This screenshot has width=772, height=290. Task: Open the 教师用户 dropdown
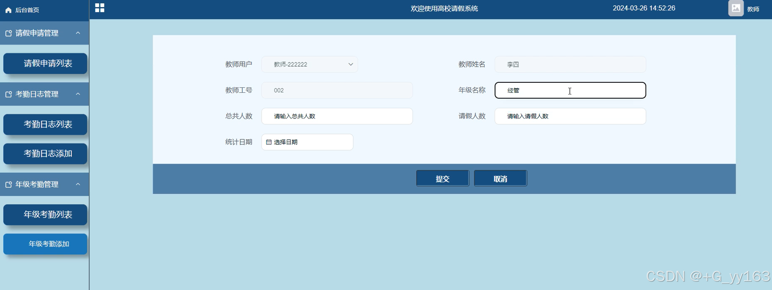309,64
